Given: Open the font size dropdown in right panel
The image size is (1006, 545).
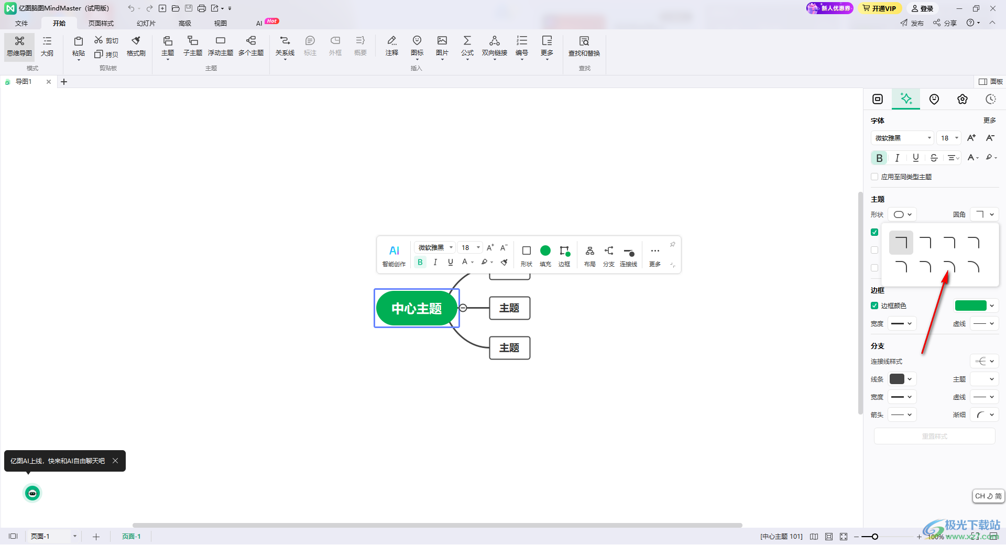Looking at the screenshot, I should pos(949,138).
